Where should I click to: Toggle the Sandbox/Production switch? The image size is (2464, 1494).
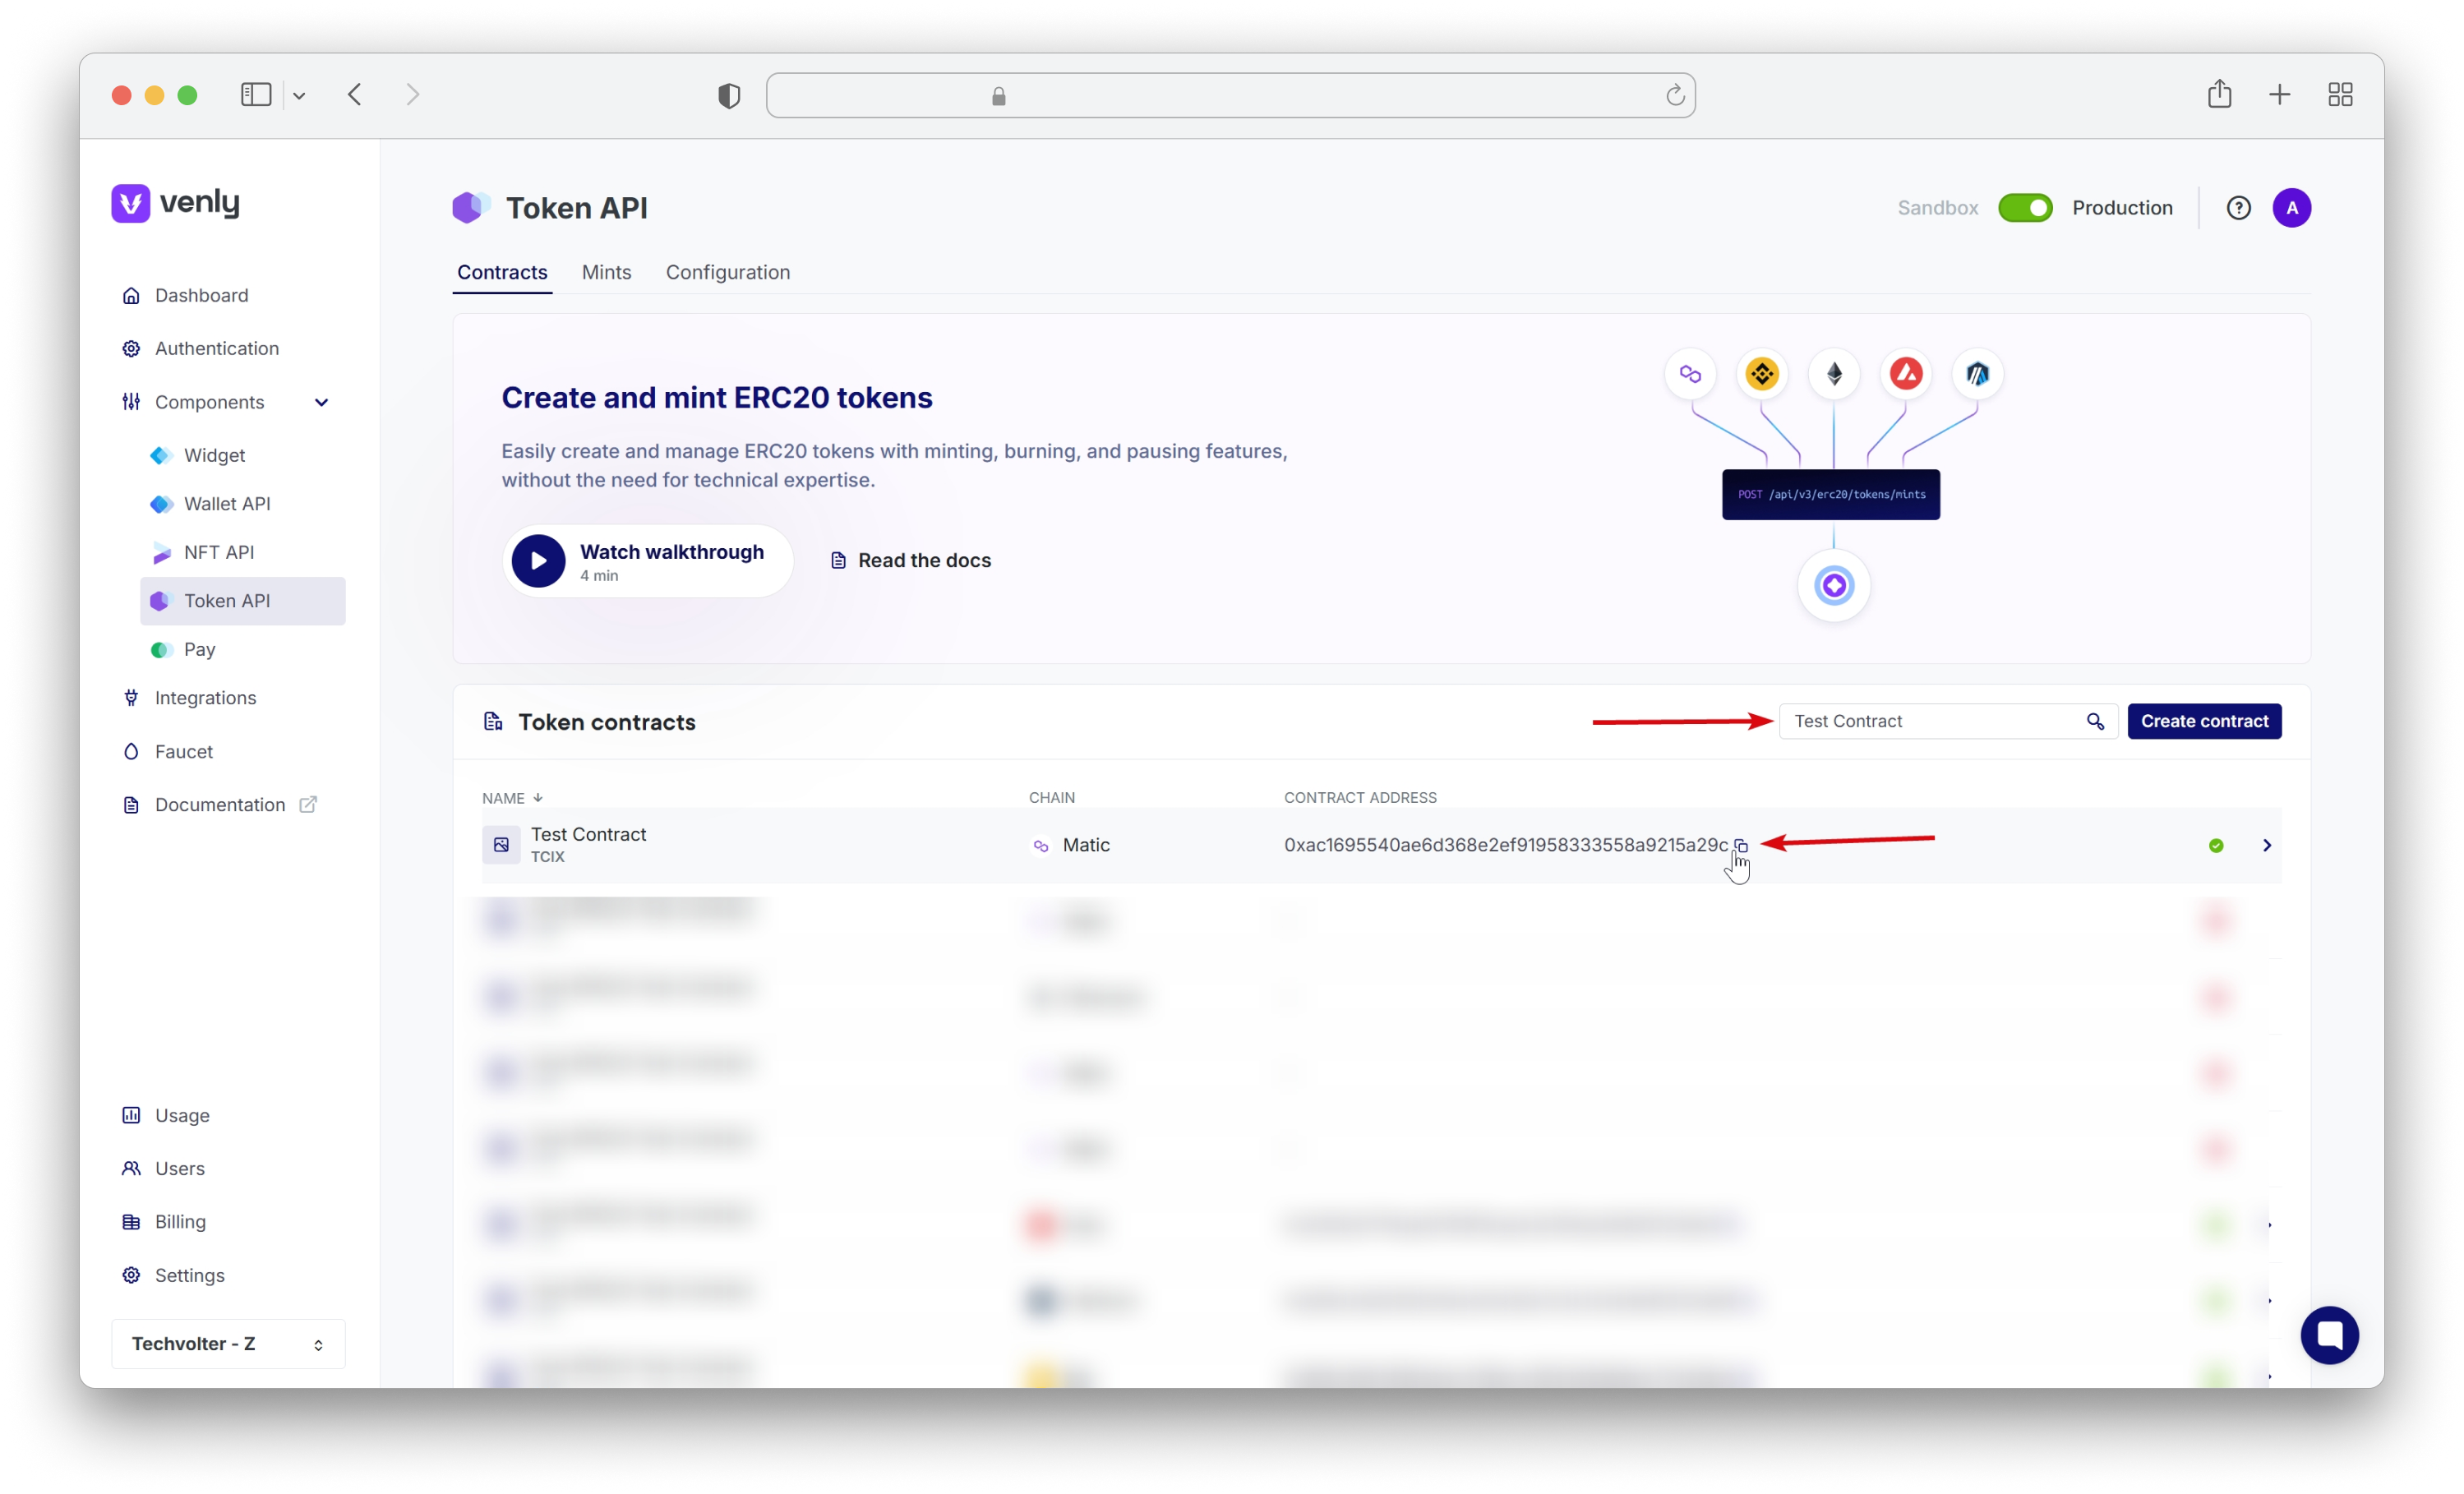(2025, 208)
